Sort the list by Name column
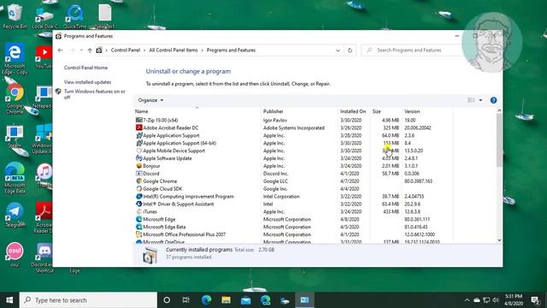The width and height of the screenshot is (547, 308). pos(197,111)
